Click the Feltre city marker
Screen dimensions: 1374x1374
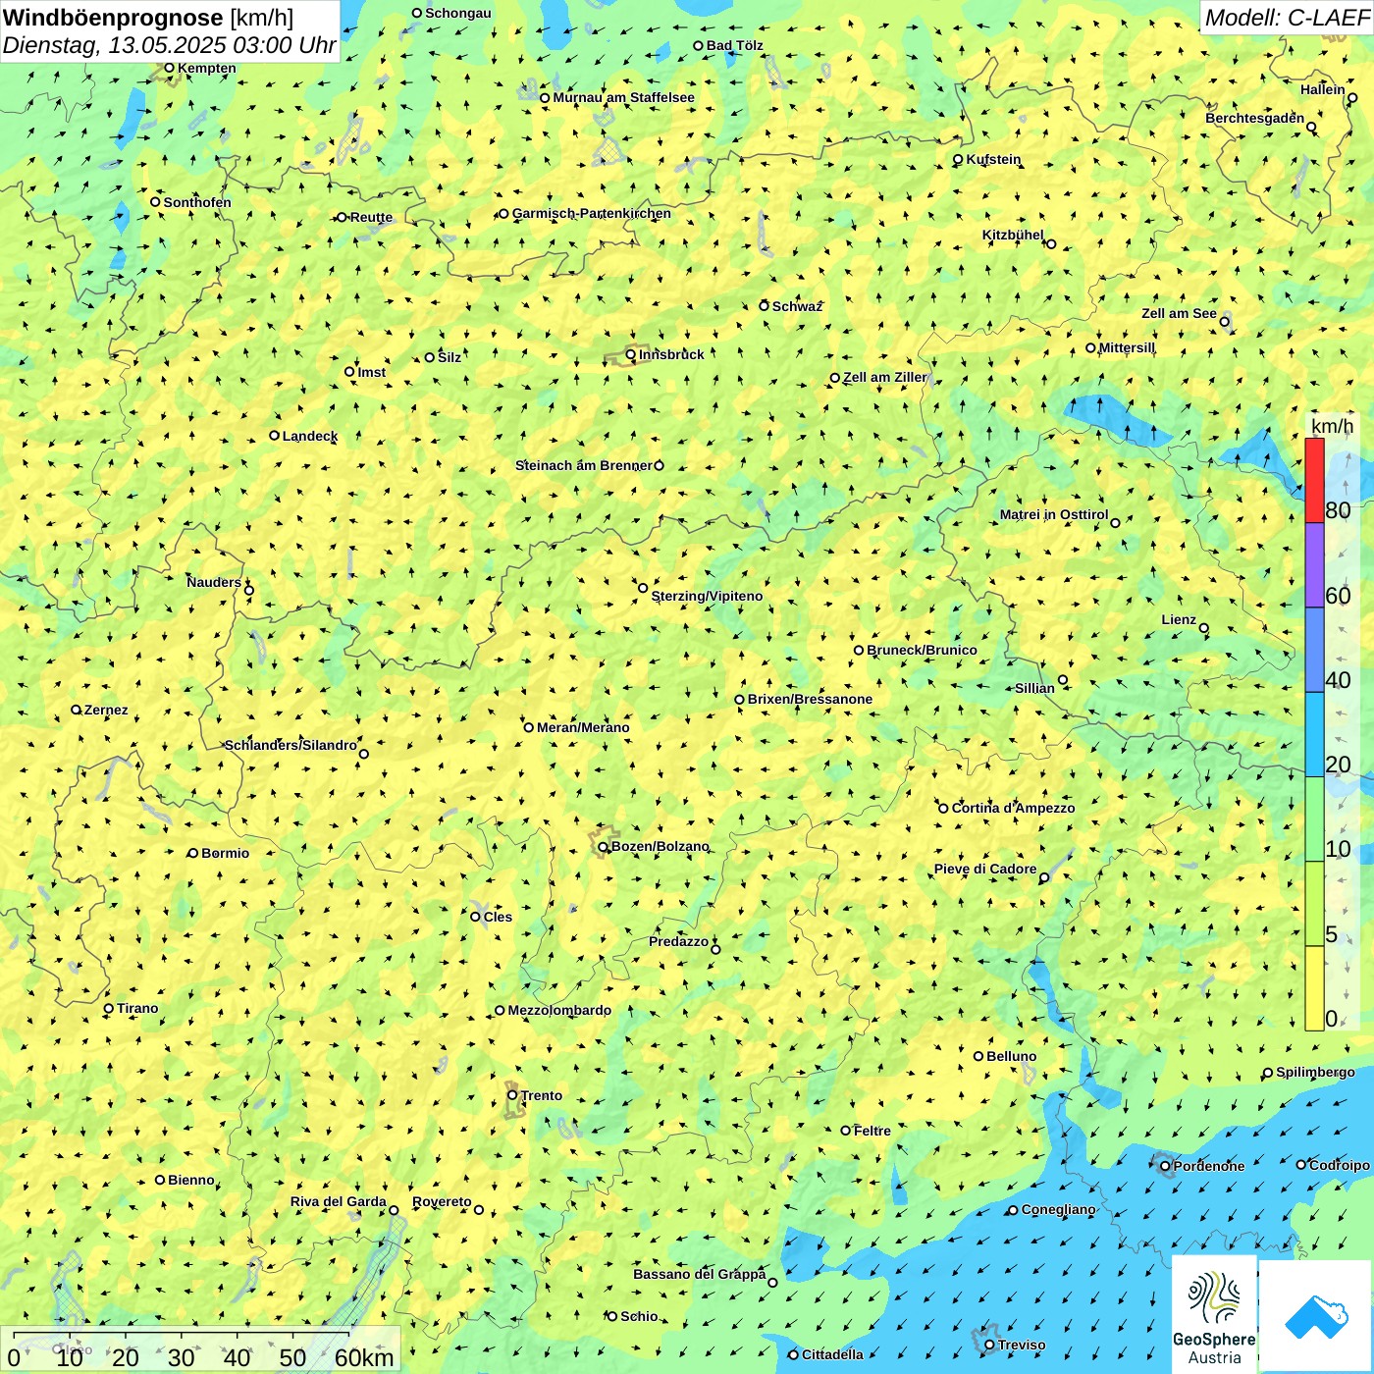[845, 1131]
